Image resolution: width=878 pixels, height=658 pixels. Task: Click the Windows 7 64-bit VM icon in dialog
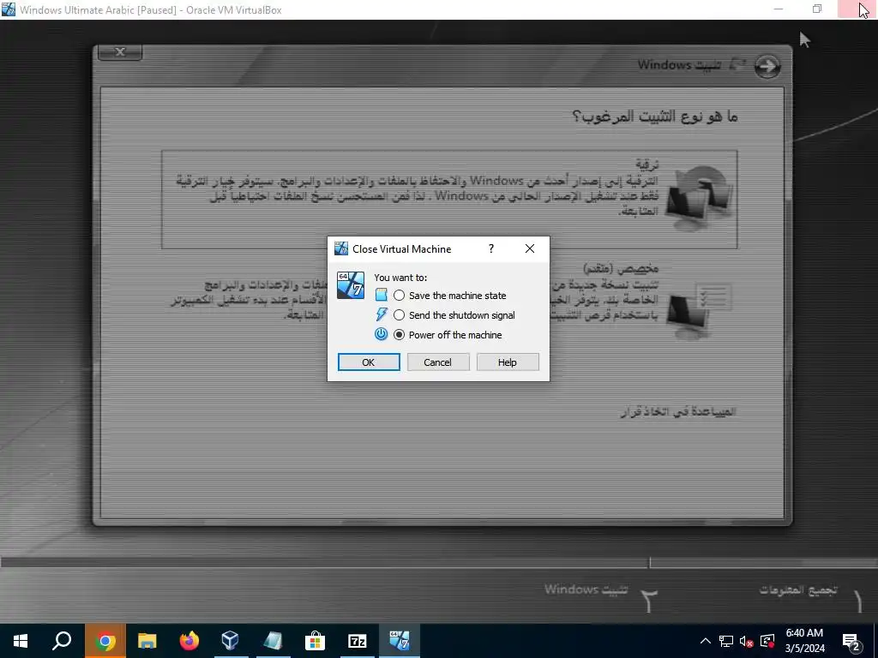[x=351, y=285]
